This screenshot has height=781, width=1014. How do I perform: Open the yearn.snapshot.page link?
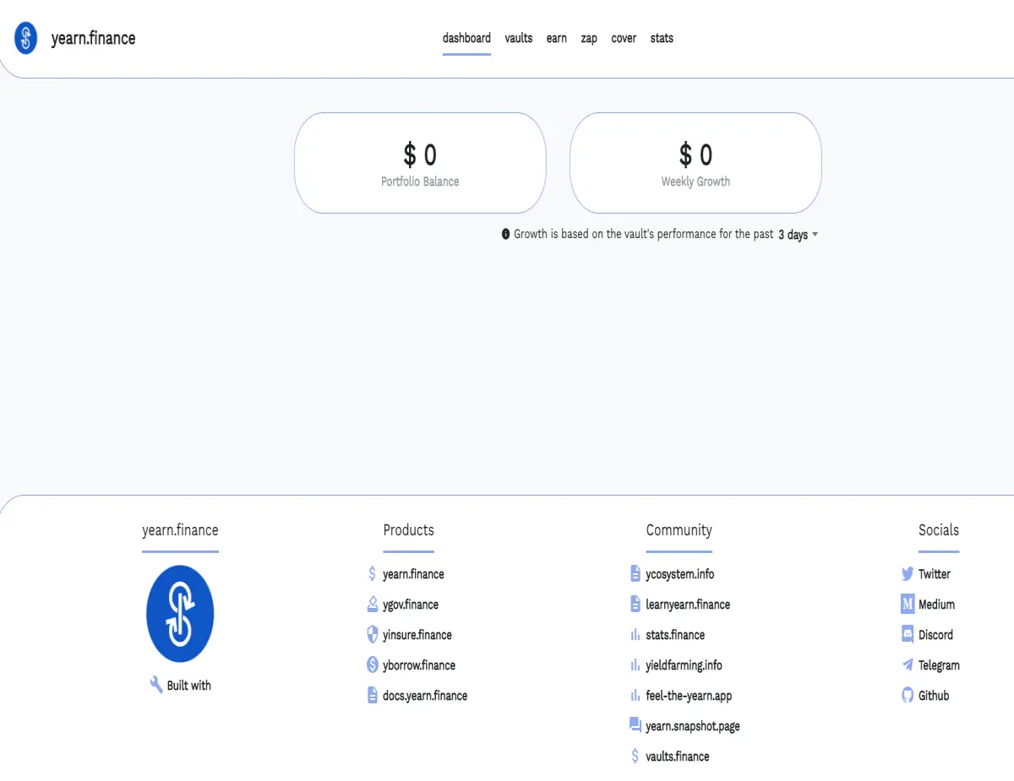[x=693, y=726]
